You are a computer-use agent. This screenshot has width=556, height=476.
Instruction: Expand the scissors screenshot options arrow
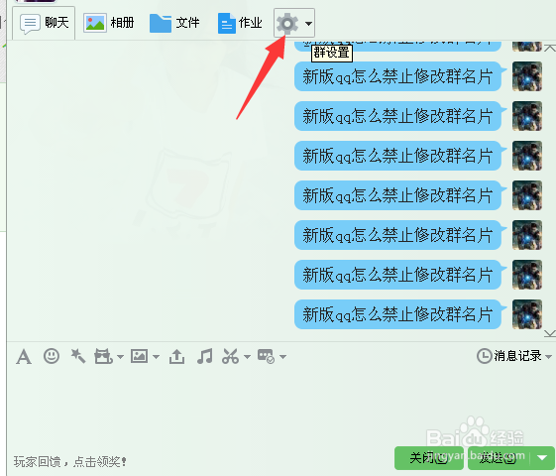(247, 357)
